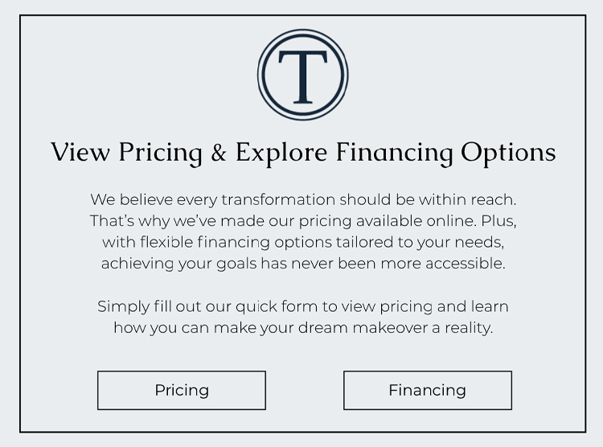Click the word "accessible." in the first paragraph

click(466, 264)
